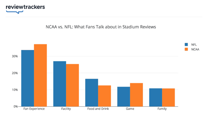Click the NFL Game bar
The image size is (208, 119).
tap(123, 97)
